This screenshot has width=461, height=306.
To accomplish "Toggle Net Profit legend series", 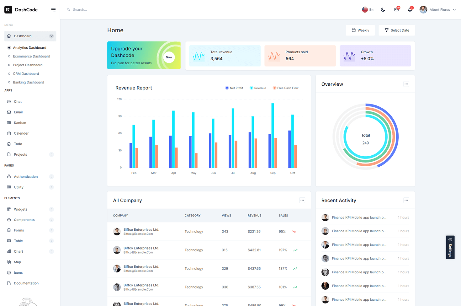I will pyautogui.click(x=234, y=88).
